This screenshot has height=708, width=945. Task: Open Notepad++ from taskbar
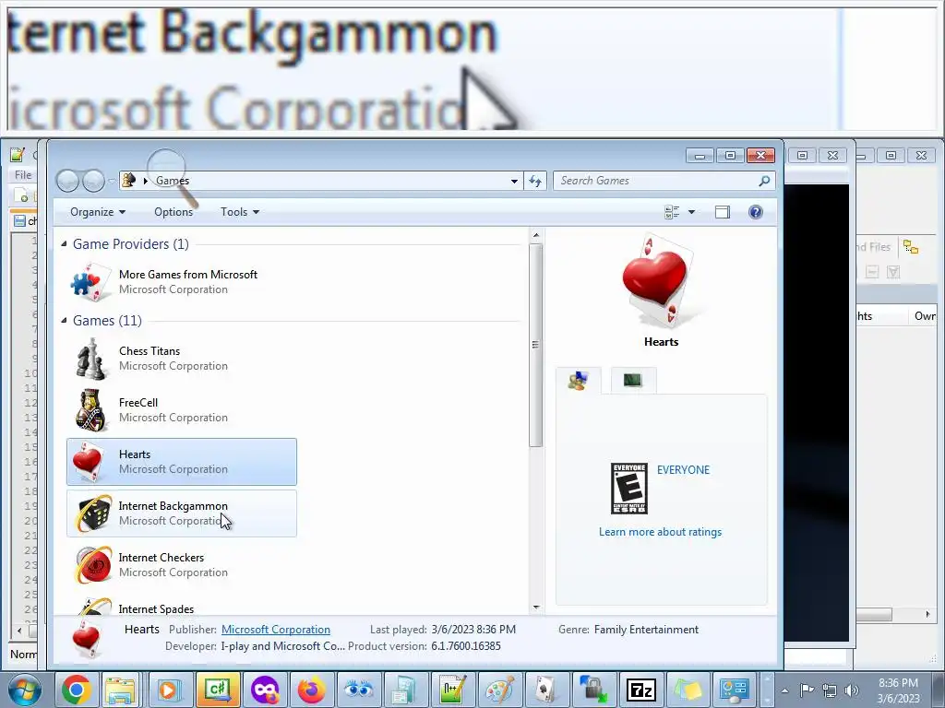(453, 690)
